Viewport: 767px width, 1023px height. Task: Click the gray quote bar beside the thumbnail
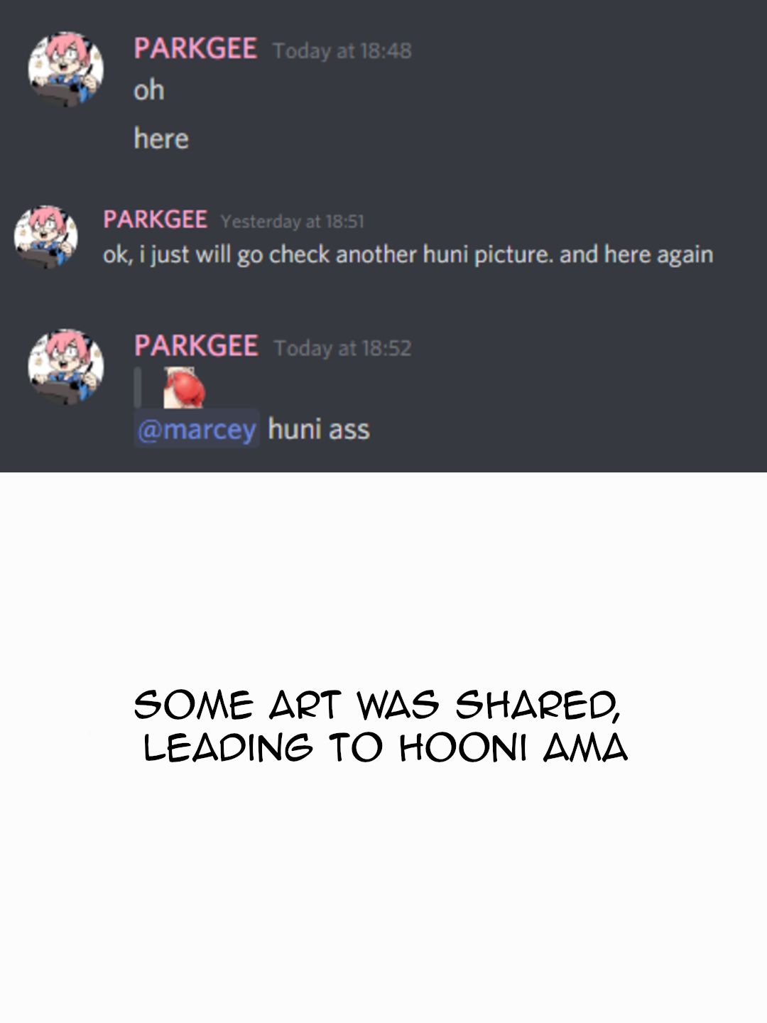pos(138,388)
